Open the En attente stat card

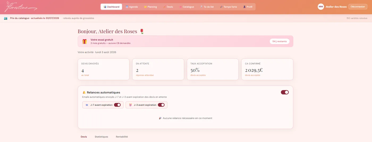tap(158, 69)
